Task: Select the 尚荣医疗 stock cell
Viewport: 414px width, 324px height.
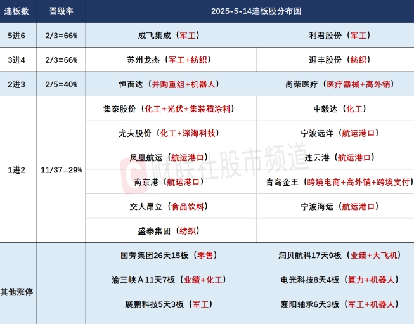Action: [x=340, y=84]
